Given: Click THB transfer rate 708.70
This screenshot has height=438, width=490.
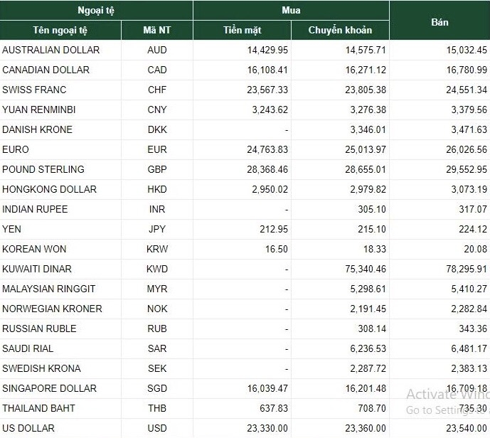Looking at the screenshot, I should [x=372, y=409].
